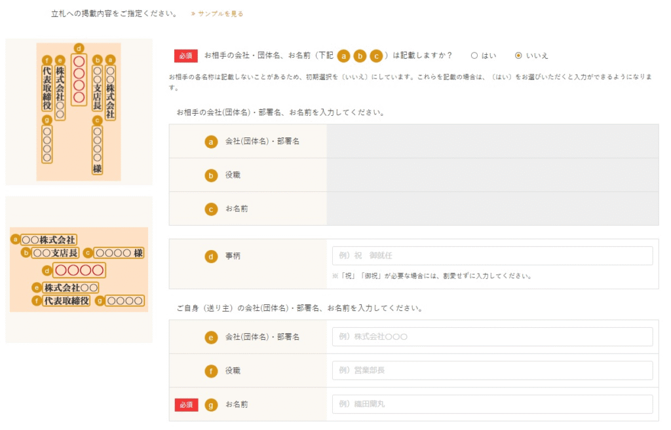671x430 pixels.
Task: Click the vertical tag sample image
Action: click(x=79, y=112)
